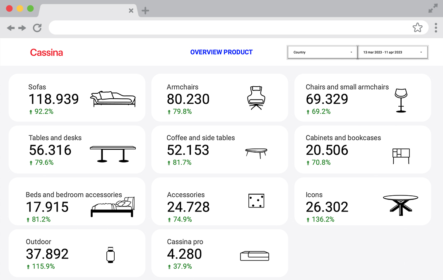
Task: Click the Armchairs value 80.230
Action: [188, 99]
